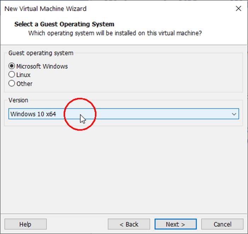Image resolution: width=248 pixels, height=234 pixels.
Task: Close the New Virtual Machine Wizard
Action: coord(238,8)
